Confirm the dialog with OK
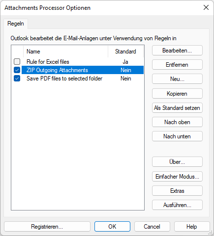This screenshot has height=236, width=214. [x=112, y=227]
